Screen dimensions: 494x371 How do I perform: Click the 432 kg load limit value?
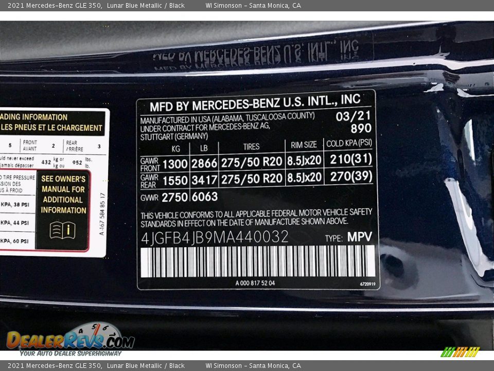coord(46,162)
